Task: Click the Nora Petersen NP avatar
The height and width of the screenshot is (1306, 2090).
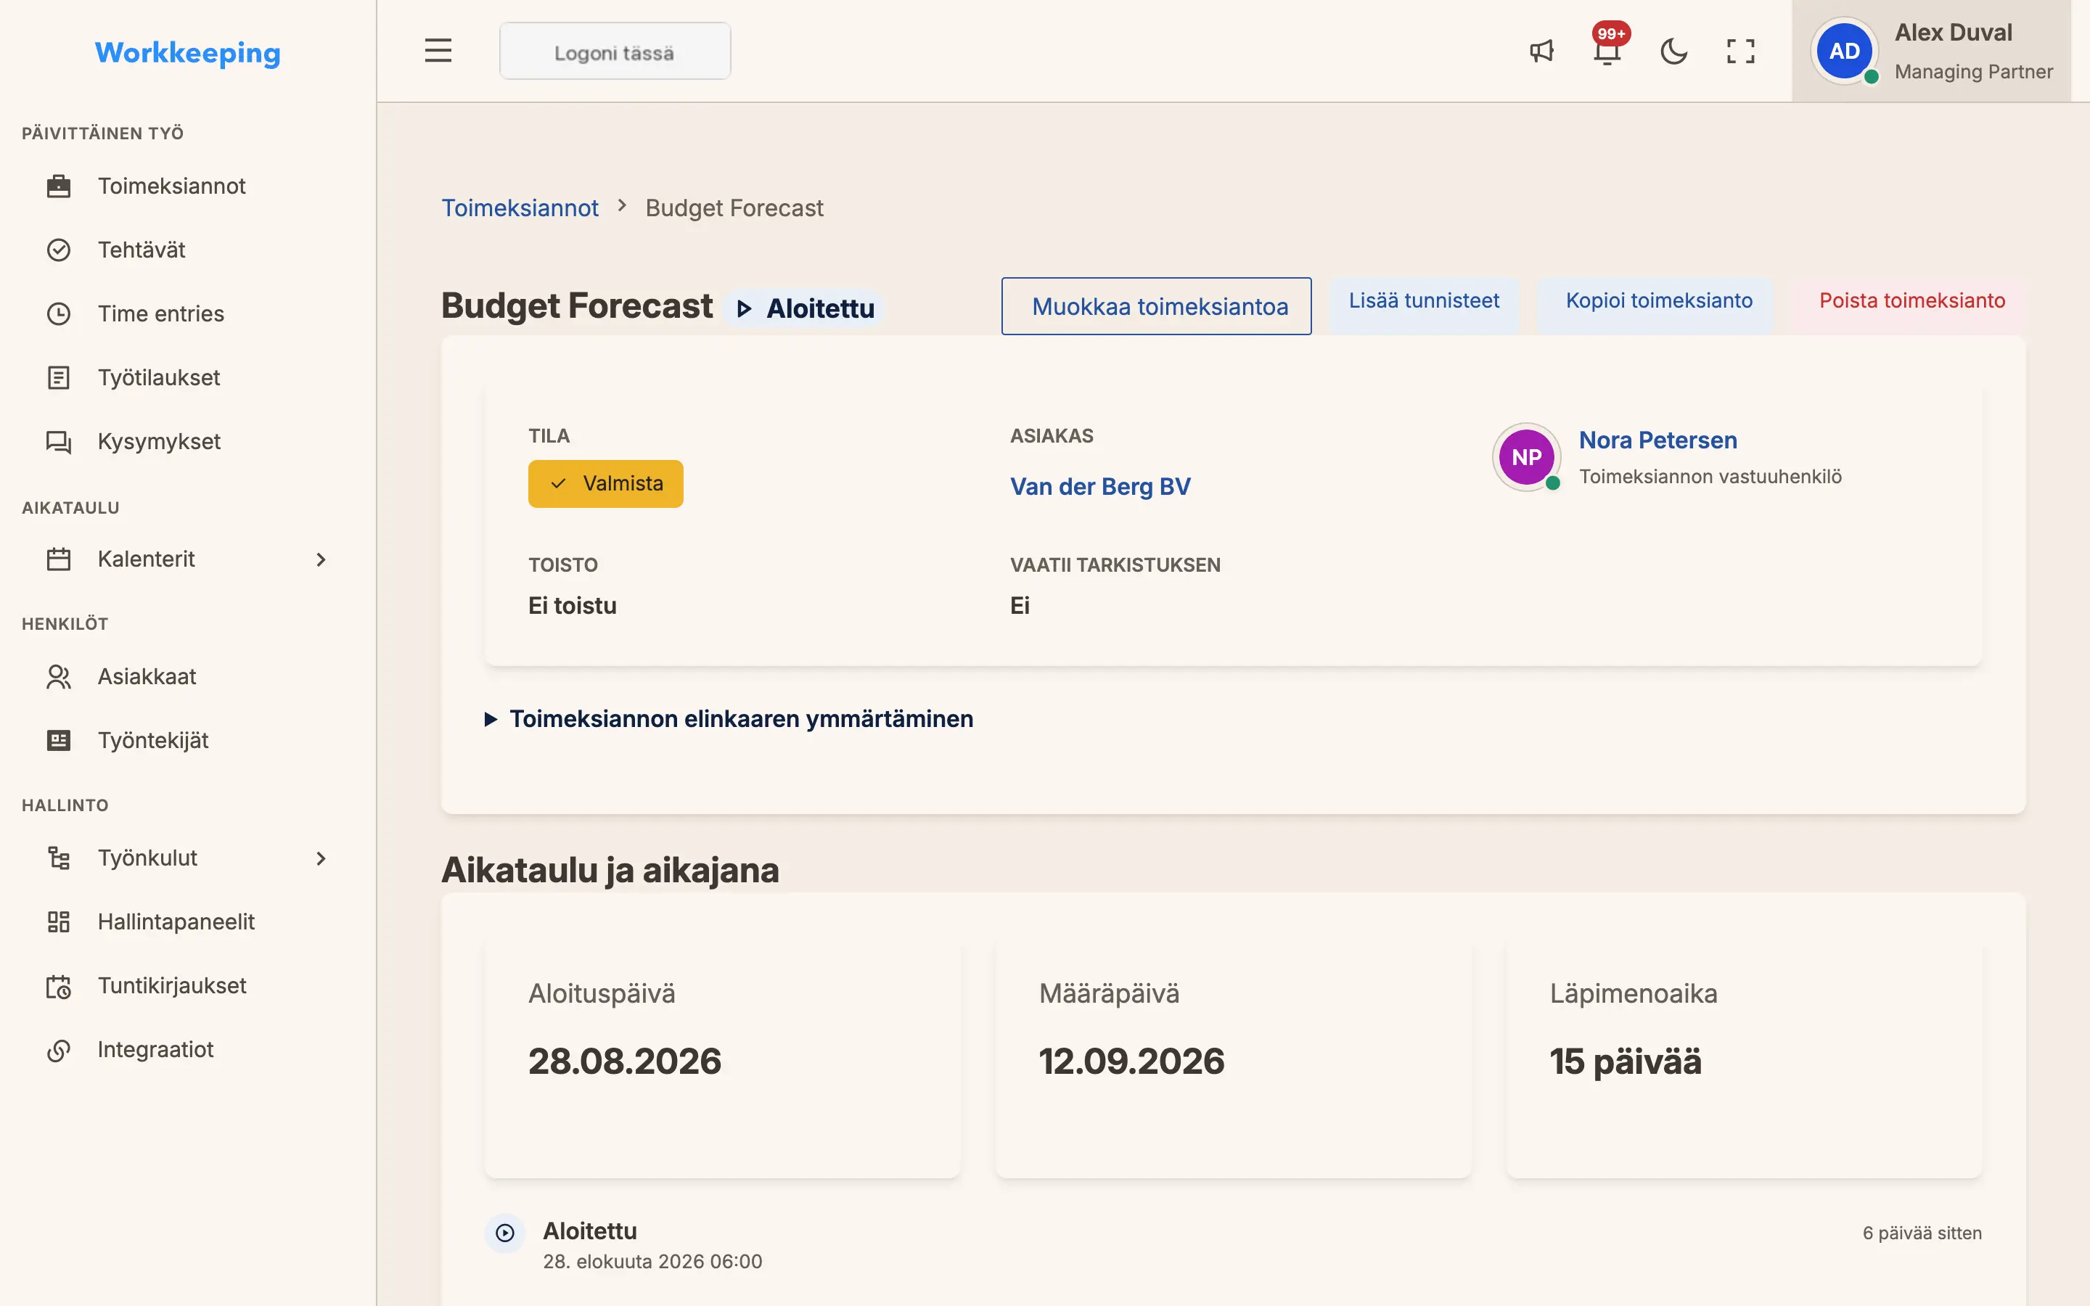Action: pos(1526,457)
